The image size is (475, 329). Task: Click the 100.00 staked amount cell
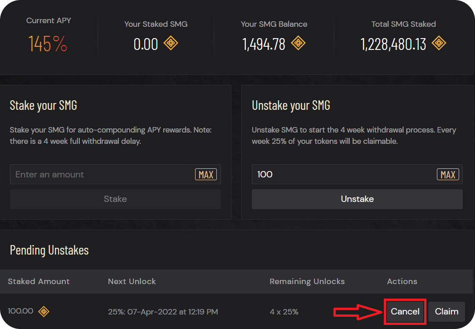pos(20,311)
